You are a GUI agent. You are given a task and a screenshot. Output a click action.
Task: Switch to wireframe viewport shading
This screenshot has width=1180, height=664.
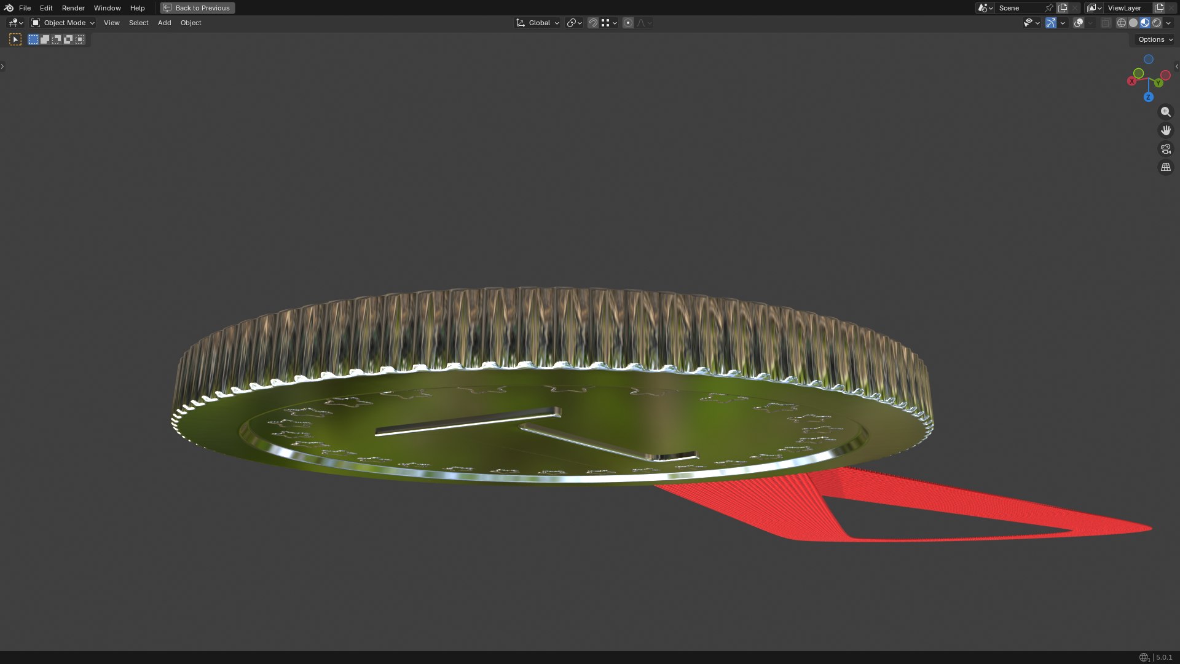point(1122,23)
